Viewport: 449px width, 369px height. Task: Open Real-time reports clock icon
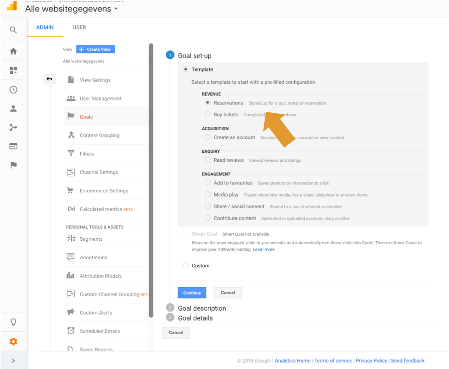tap(13, 90)
